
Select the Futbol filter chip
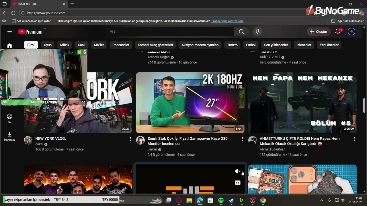pyautogui.click(x=251, y=45)
